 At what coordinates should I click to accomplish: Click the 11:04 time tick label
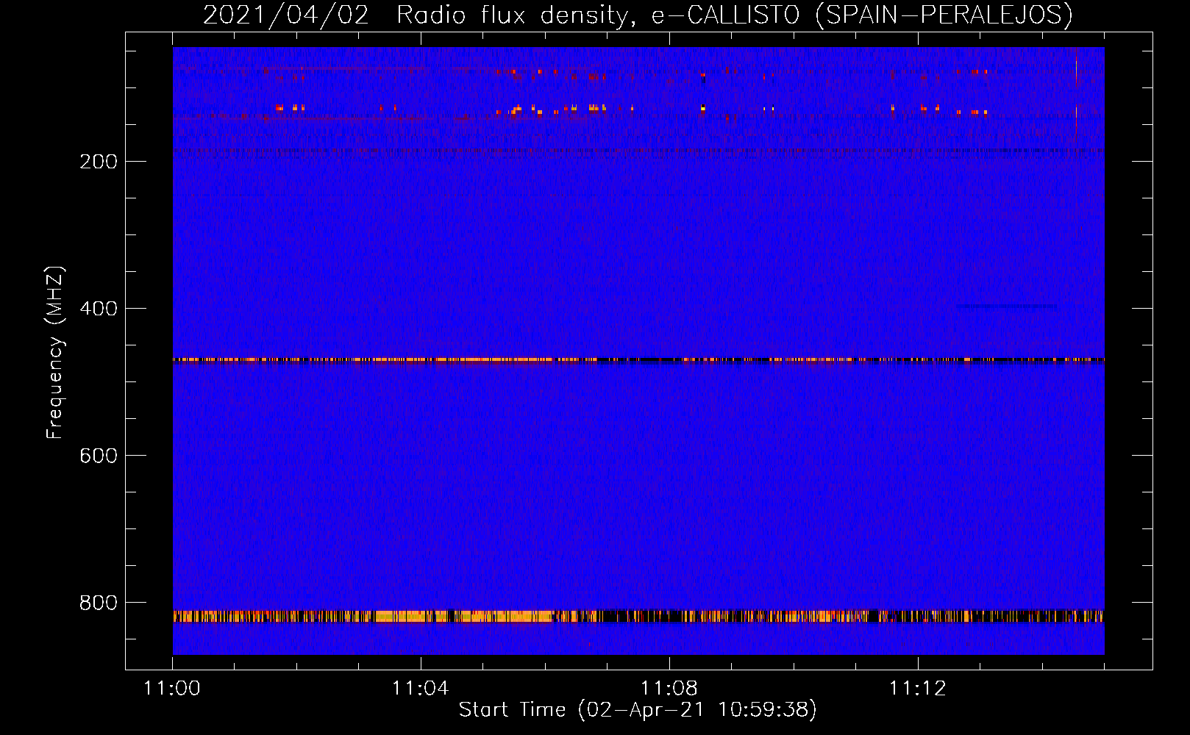point(421,688)
